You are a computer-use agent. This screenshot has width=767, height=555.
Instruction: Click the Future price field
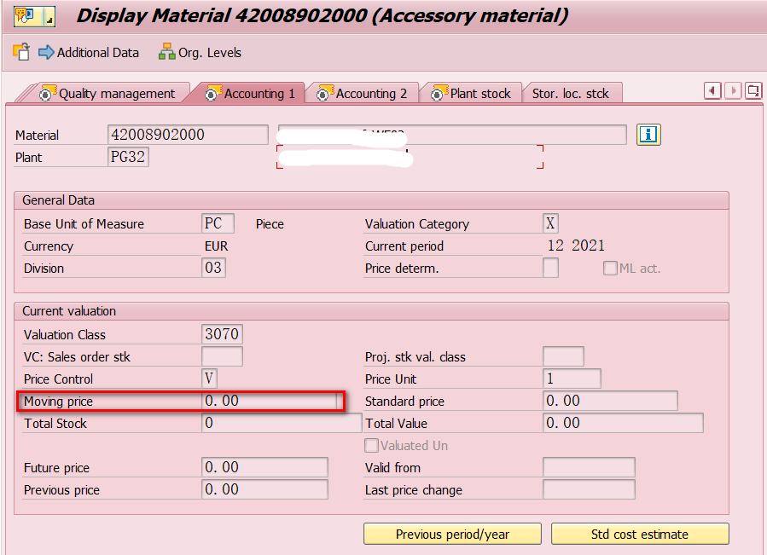tap(264, 467)
